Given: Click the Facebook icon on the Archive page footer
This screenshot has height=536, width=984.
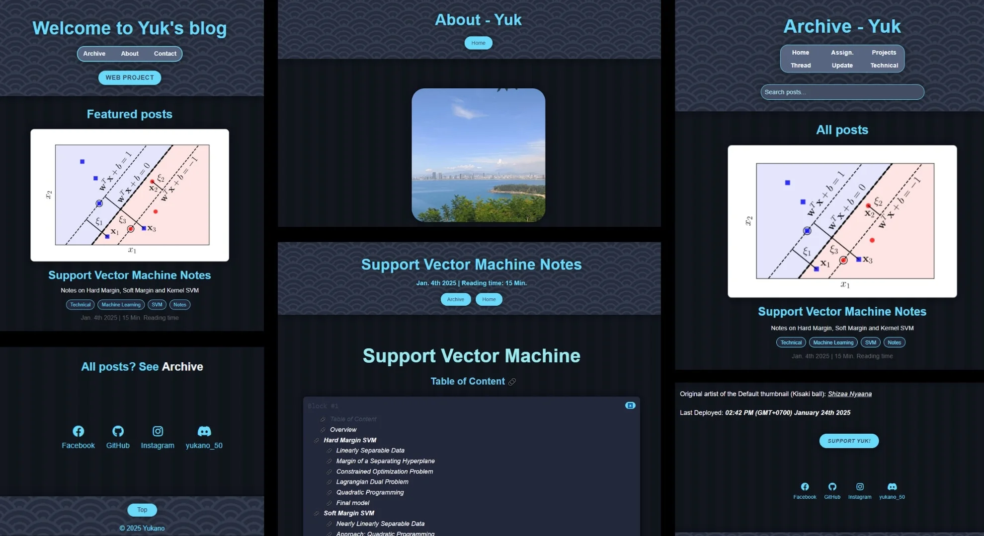Looking at the screenshot, I should coord(804,486).
